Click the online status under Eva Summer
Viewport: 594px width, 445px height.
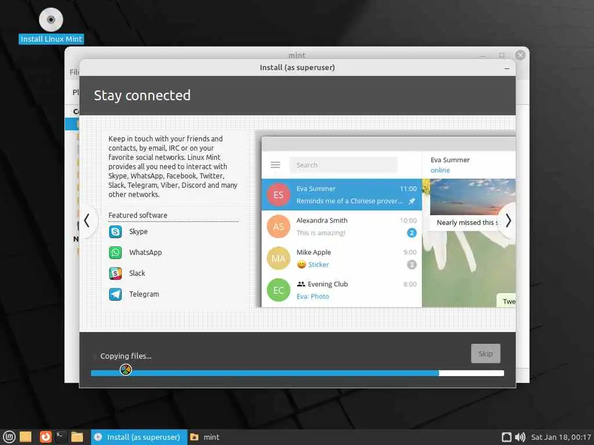[x=440, y=170]
